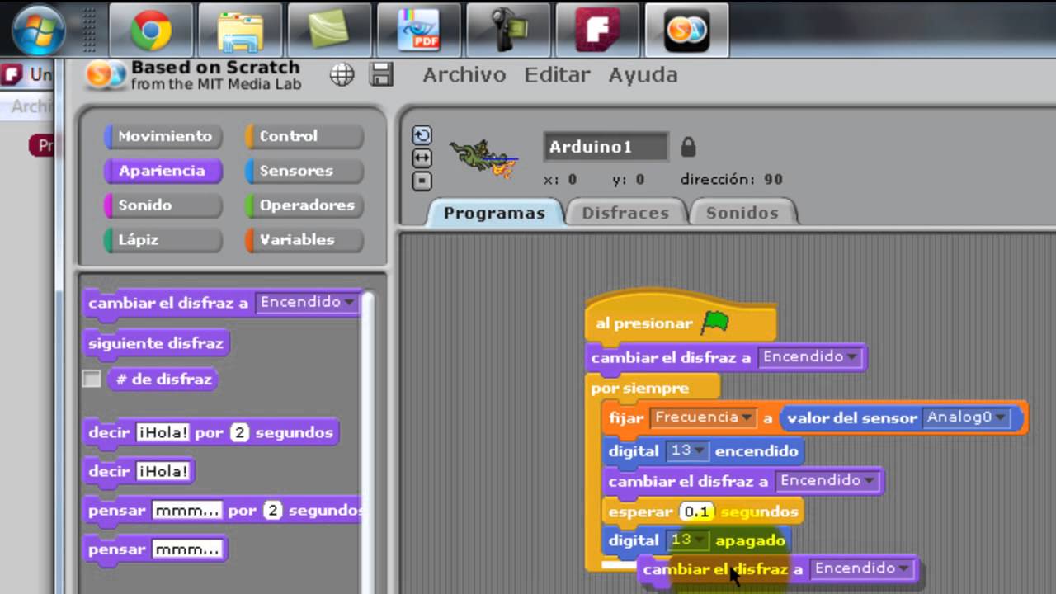Viewport: 1056px width, 594px height.
Task: Select the Sensores blocks category
Action: click(304, 171)
